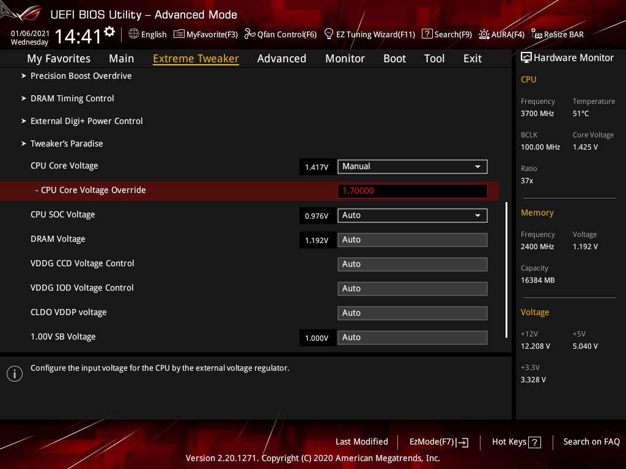Screen dimensions: 626x469
Task: Open the Search question-mark icon
Action: (x=427, y=34)
